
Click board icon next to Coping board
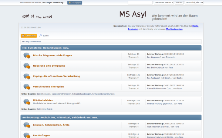pos(27,76)
